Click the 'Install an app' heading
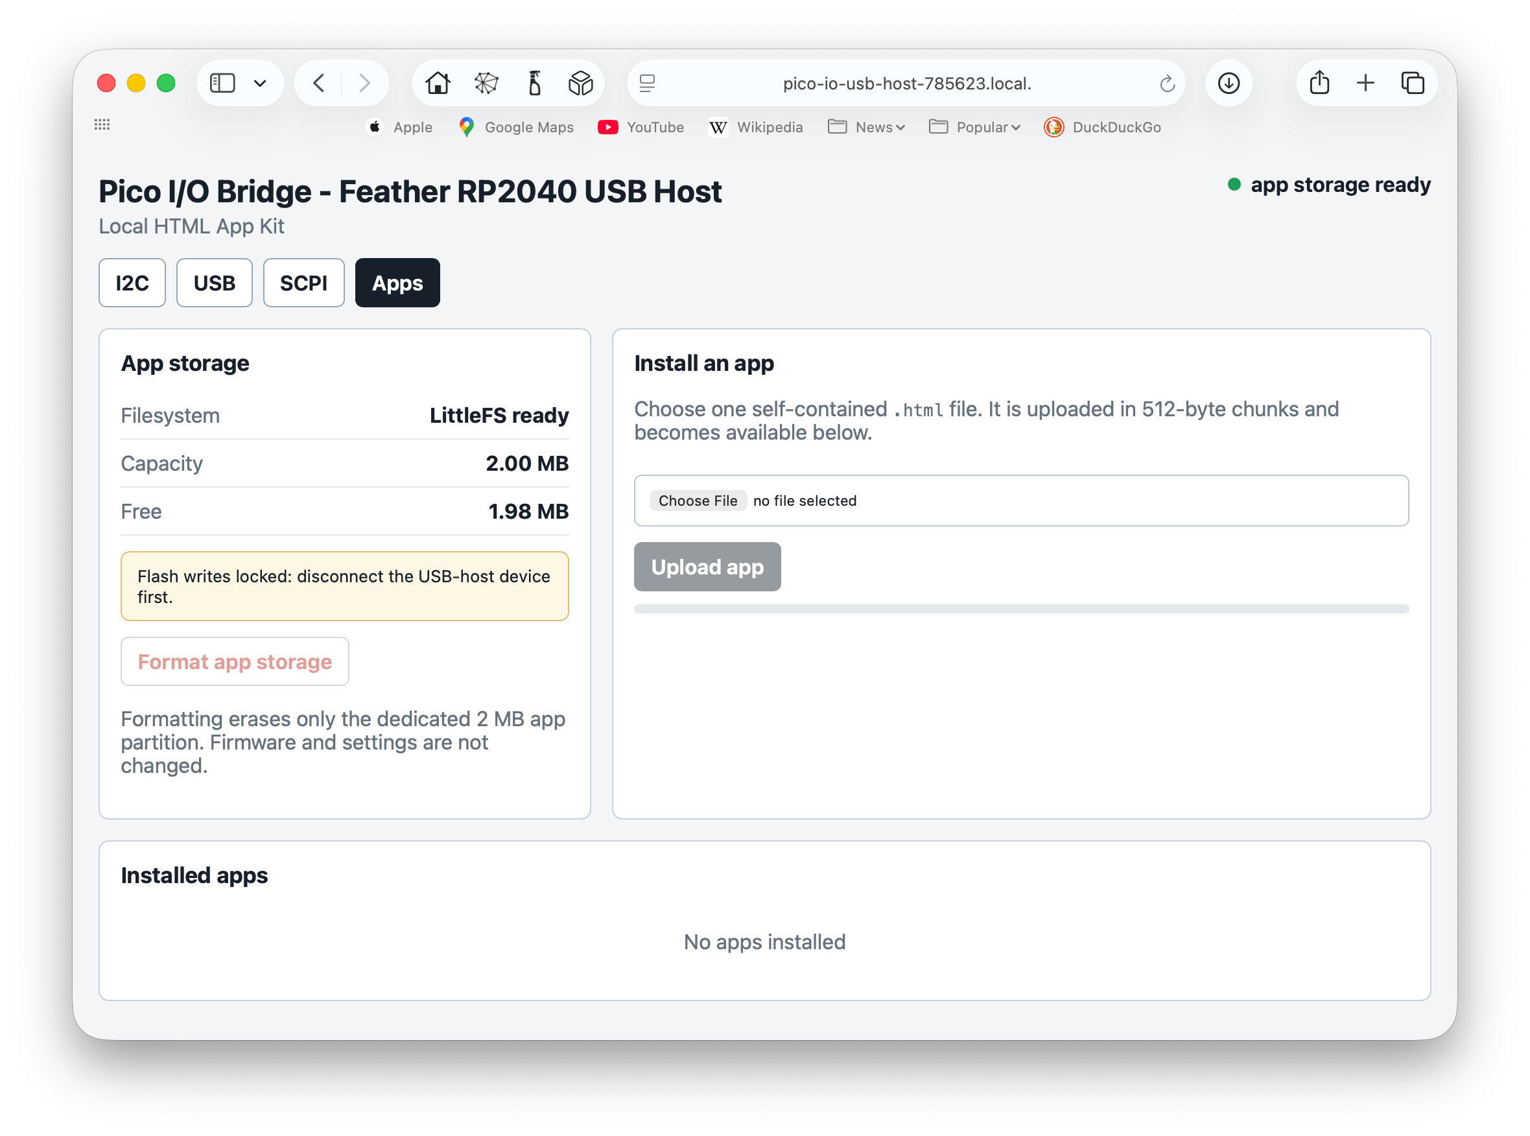Viewport: 1530px width, 1136px height. [x=703, y=363]
